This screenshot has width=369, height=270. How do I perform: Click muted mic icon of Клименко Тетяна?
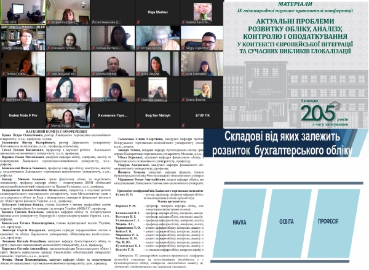tap(49, 48)
